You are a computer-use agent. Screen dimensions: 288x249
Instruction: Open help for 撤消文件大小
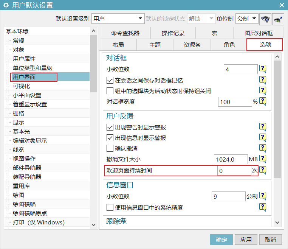[x=263, y=159]
